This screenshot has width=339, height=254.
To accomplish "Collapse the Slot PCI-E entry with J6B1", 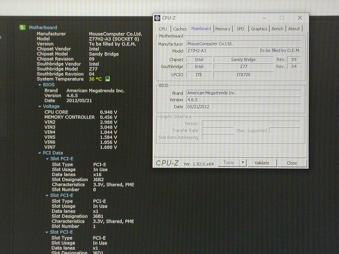I will [x=47, y=196].
